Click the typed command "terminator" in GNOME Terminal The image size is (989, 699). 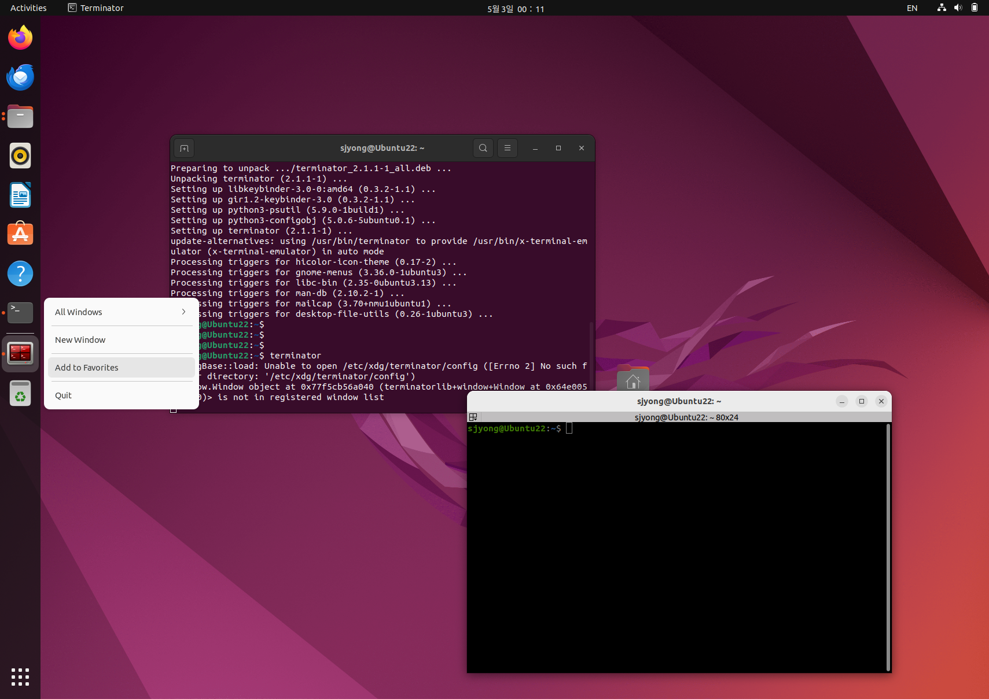(295, 356)
